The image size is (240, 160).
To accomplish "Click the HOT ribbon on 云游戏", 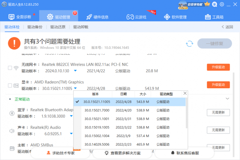I will click(x=152, y=12).
